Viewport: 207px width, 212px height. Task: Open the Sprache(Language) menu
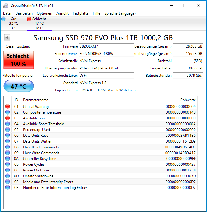(x=120, y=13)
